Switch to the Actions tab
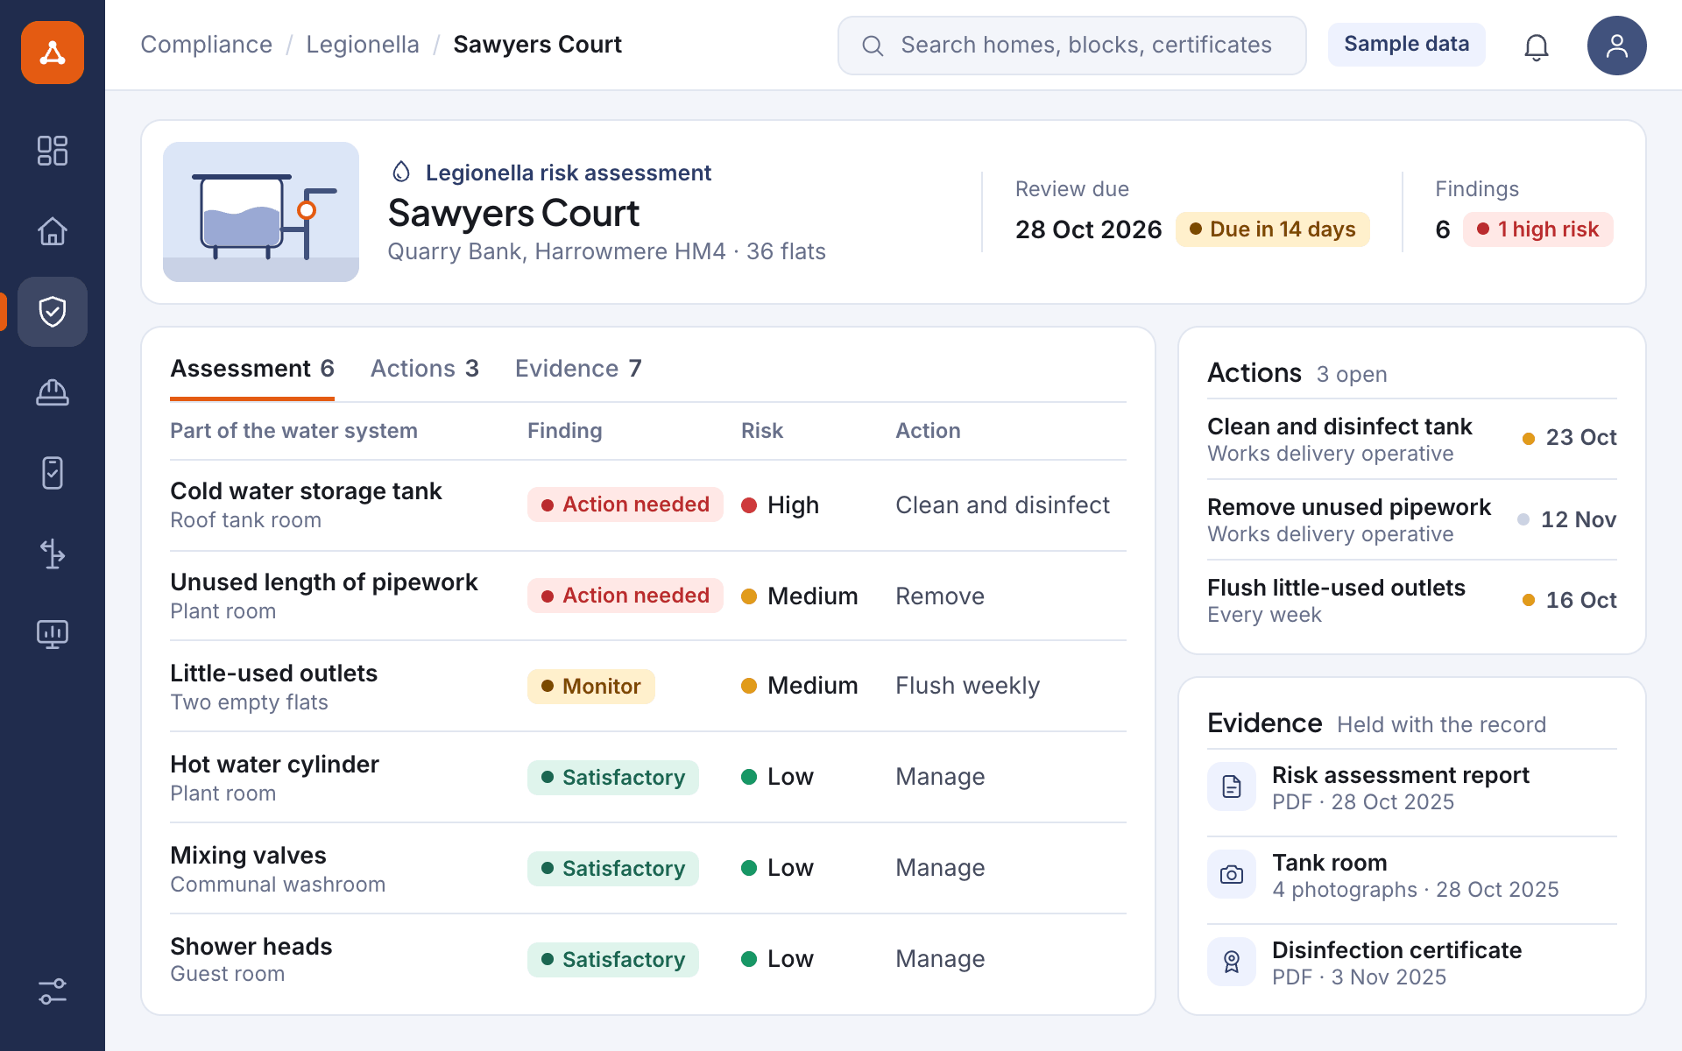1682x1051 pixels. (x=425, y=369)
